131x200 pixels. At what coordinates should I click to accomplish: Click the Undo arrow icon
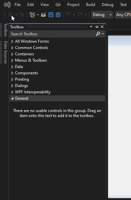[68, 15]
